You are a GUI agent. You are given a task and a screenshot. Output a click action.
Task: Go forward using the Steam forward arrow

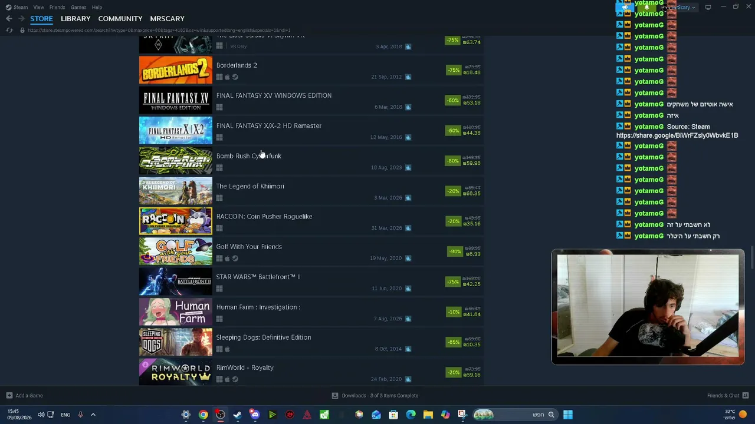(x=21, y=19)
